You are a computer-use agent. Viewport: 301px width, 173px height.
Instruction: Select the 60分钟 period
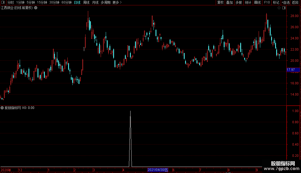click(x=66, y=2)
